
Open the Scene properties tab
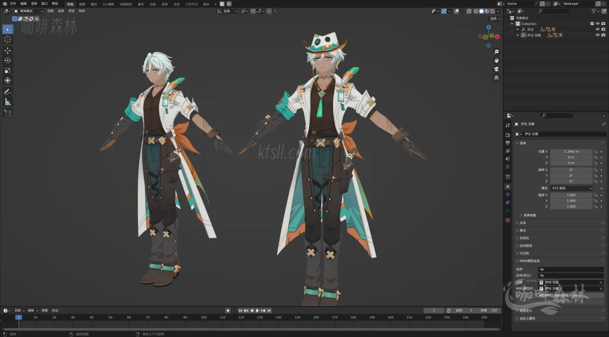click(x=508, y=159)
